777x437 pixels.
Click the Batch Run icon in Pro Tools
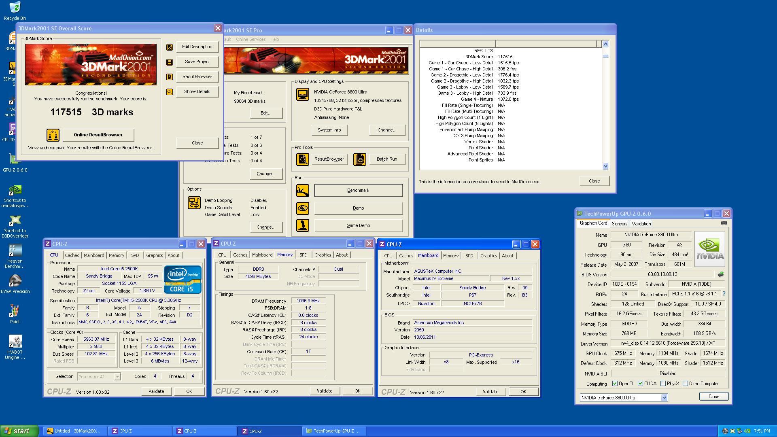point(360,159)
